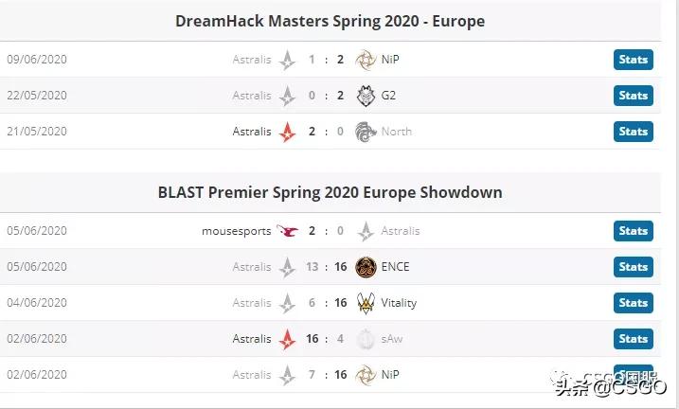Viewport: 679px width, 409px height.
Task: Click the 09/06/2020 match date
Action: tap(37, 60)
